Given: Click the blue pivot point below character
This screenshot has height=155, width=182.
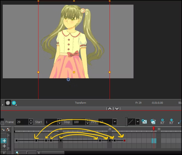Looking at the screenshot, I should (x=68, y=79).
